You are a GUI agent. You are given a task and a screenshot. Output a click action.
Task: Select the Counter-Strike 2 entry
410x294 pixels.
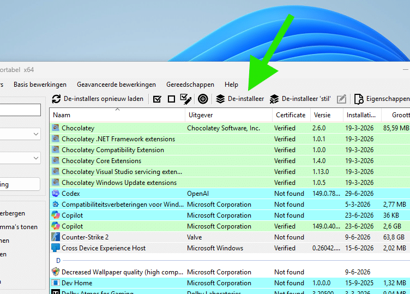(x=85, y=237)
